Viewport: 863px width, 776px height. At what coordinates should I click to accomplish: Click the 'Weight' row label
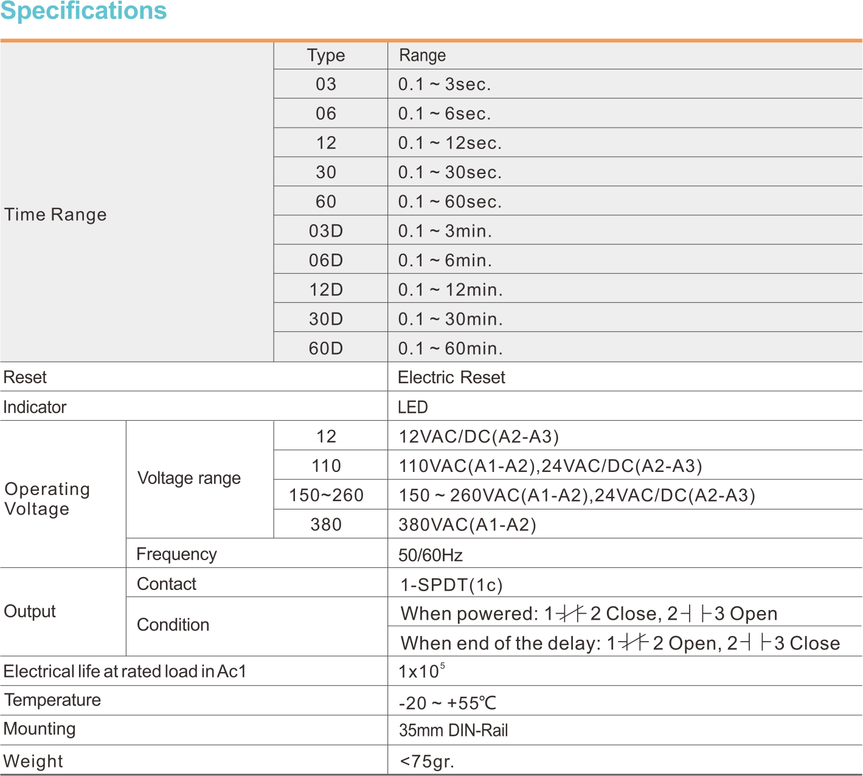click(33, 761)
